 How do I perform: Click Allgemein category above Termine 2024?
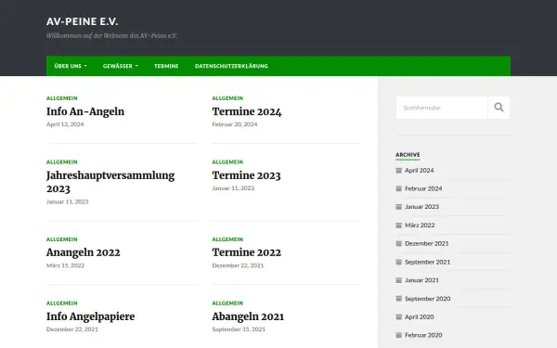click(227, 98)
